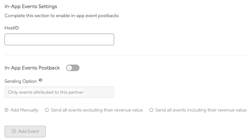Choose Send all events including revenue value
Viewport: 250px width, 139px height.
point(151,110)
